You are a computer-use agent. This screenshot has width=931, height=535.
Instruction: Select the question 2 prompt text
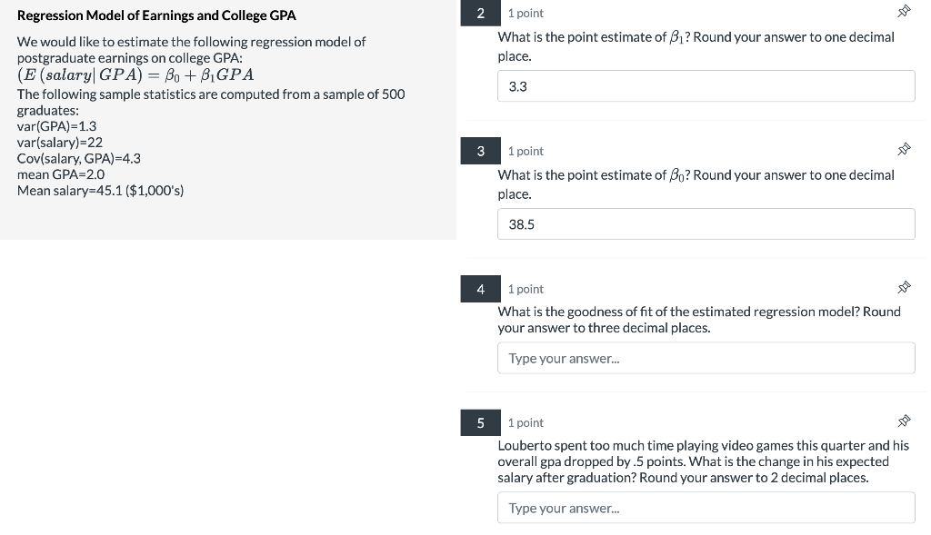click(696, 45)
